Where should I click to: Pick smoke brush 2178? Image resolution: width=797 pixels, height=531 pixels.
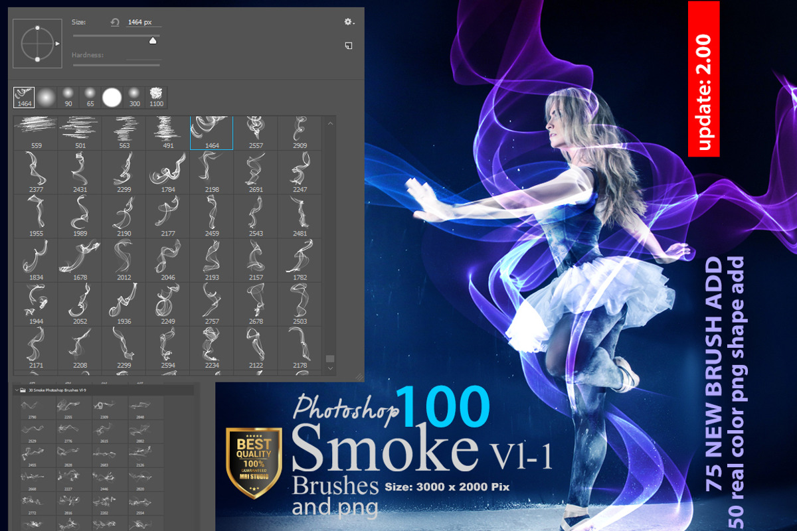(300, 348)
